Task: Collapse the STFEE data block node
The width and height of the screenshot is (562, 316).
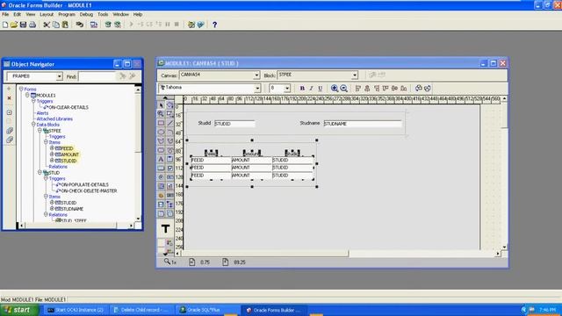Action: tap(40, 131)
